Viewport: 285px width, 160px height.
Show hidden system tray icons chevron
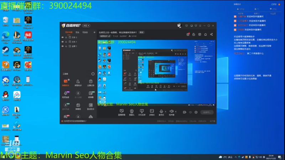(235, 157)
